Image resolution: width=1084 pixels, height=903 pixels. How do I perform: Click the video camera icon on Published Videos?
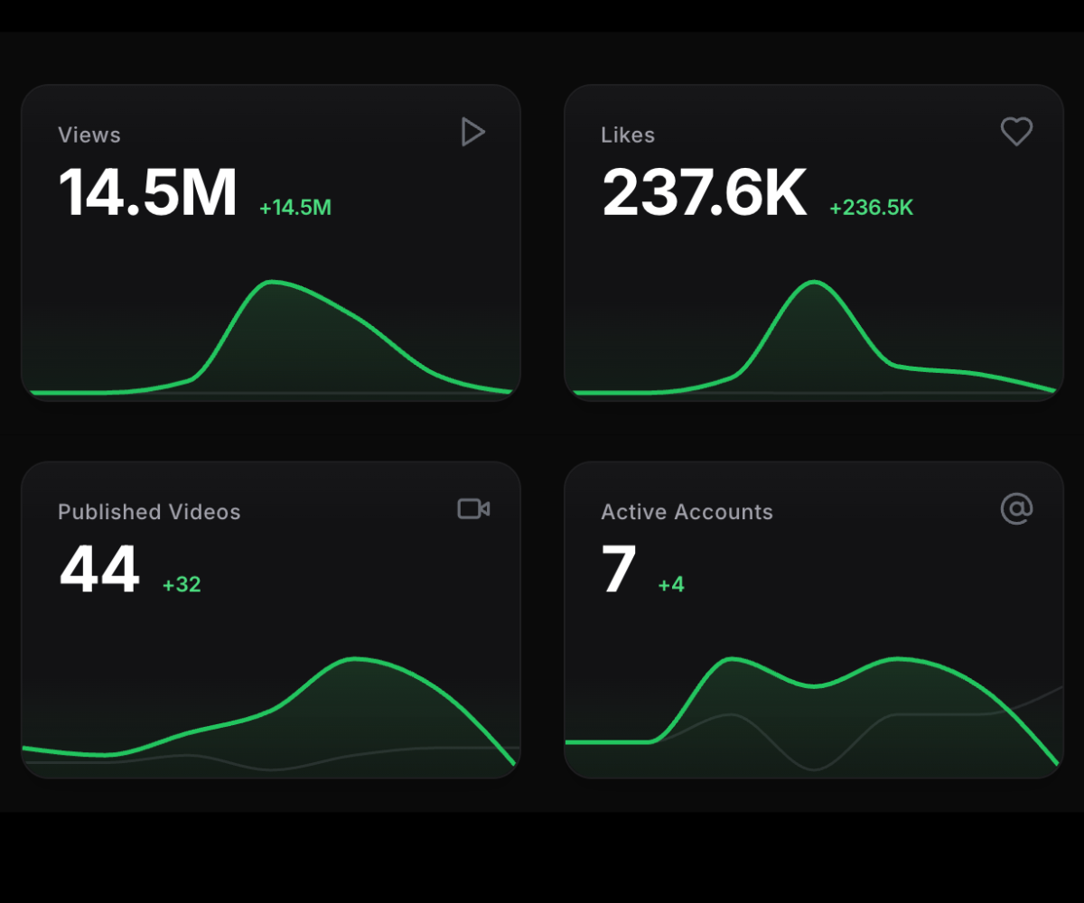473,508
